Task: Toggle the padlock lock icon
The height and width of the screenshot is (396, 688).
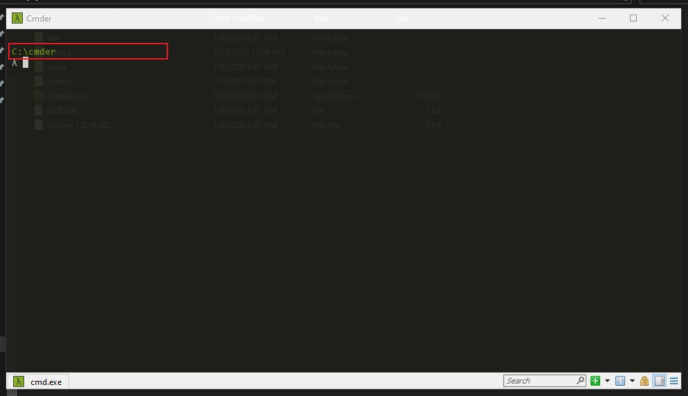Action: (644, 381)
